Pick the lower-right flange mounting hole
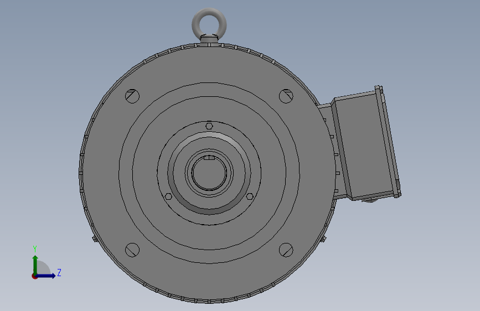Image resolution: width=480 pixels, height=311 pixels. (x=286, y=250)
